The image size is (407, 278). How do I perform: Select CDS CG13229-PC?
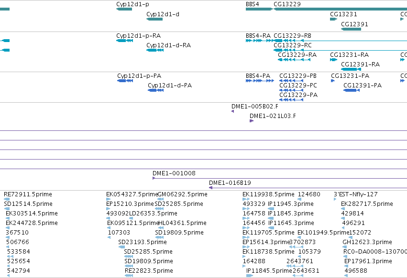pos(291,90)
